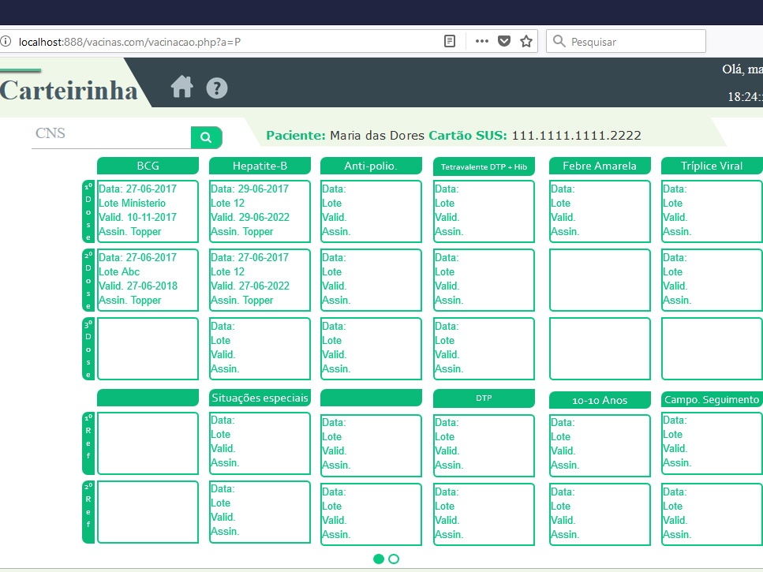763x572 pixels.
Task: Select the BCG vaccine column header
Action: tap(148, 166)
